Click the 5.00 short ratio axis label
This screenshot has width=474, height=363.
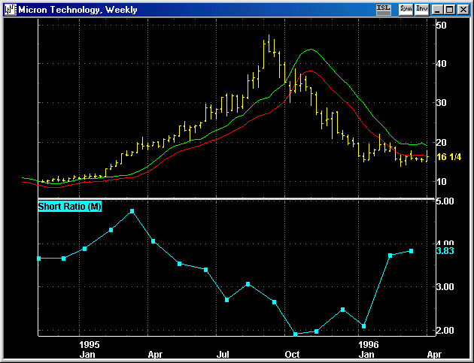tap(445, 201)
